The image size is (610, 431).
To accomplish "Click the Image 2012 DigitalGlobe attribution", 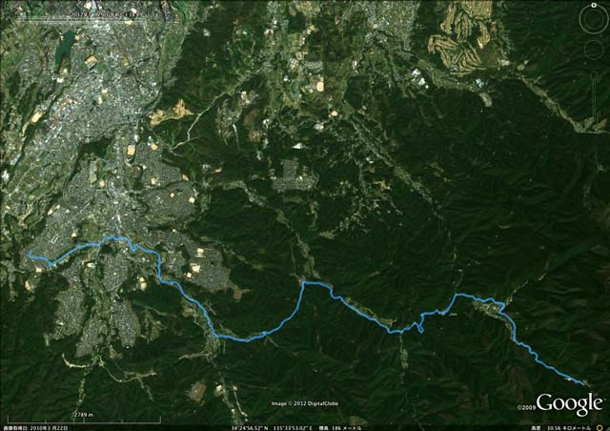I will (305, 403).
